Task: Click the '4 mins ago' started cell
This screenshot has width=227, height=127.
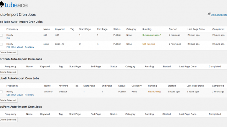Action: [175, 35]
